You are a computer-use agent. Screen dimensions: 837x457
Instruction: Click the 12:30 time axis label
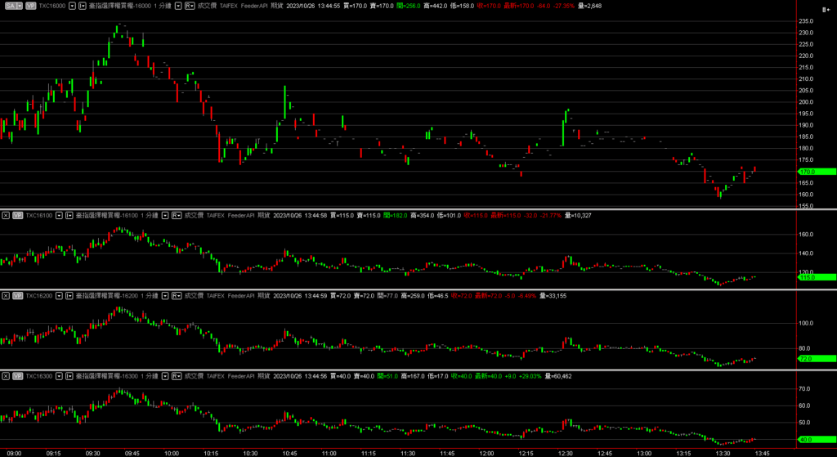click(566, 453)
